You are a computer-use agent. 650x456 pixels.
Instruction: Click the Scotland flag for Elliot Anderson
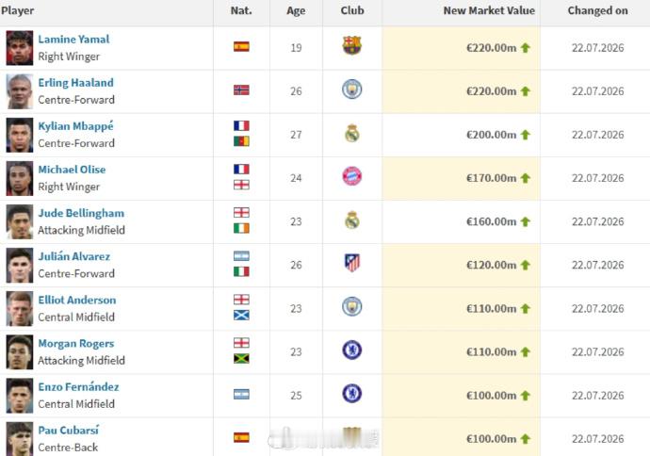coord(241,315)
